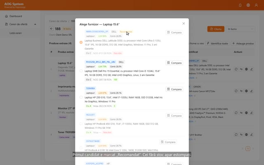The width and height of the screenshot is (264, 165).
Task: Open the user account icon in header
Action: pyautogui.click(x=256, y=5)
